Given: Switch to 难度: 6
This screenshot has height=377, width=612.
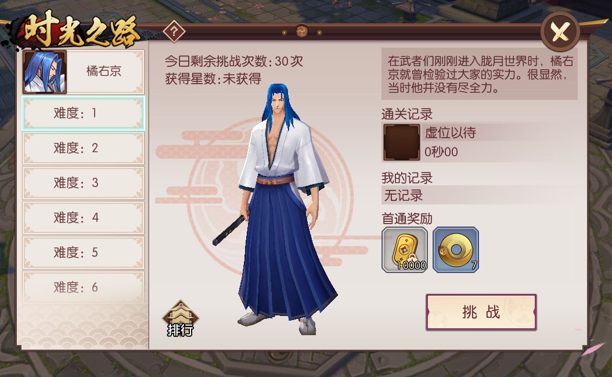Looking at the screenshot, I should click(x=83, y=287).
